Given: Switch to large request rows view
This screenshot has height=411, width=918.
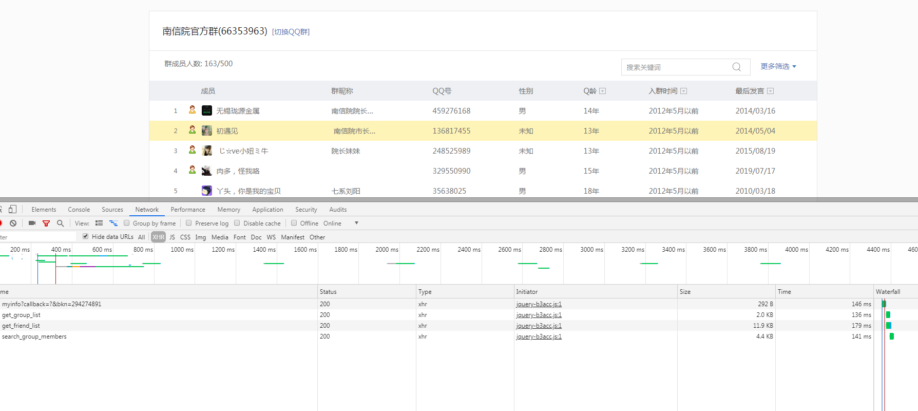Looking at the screenshot, I should click(99, 223).
